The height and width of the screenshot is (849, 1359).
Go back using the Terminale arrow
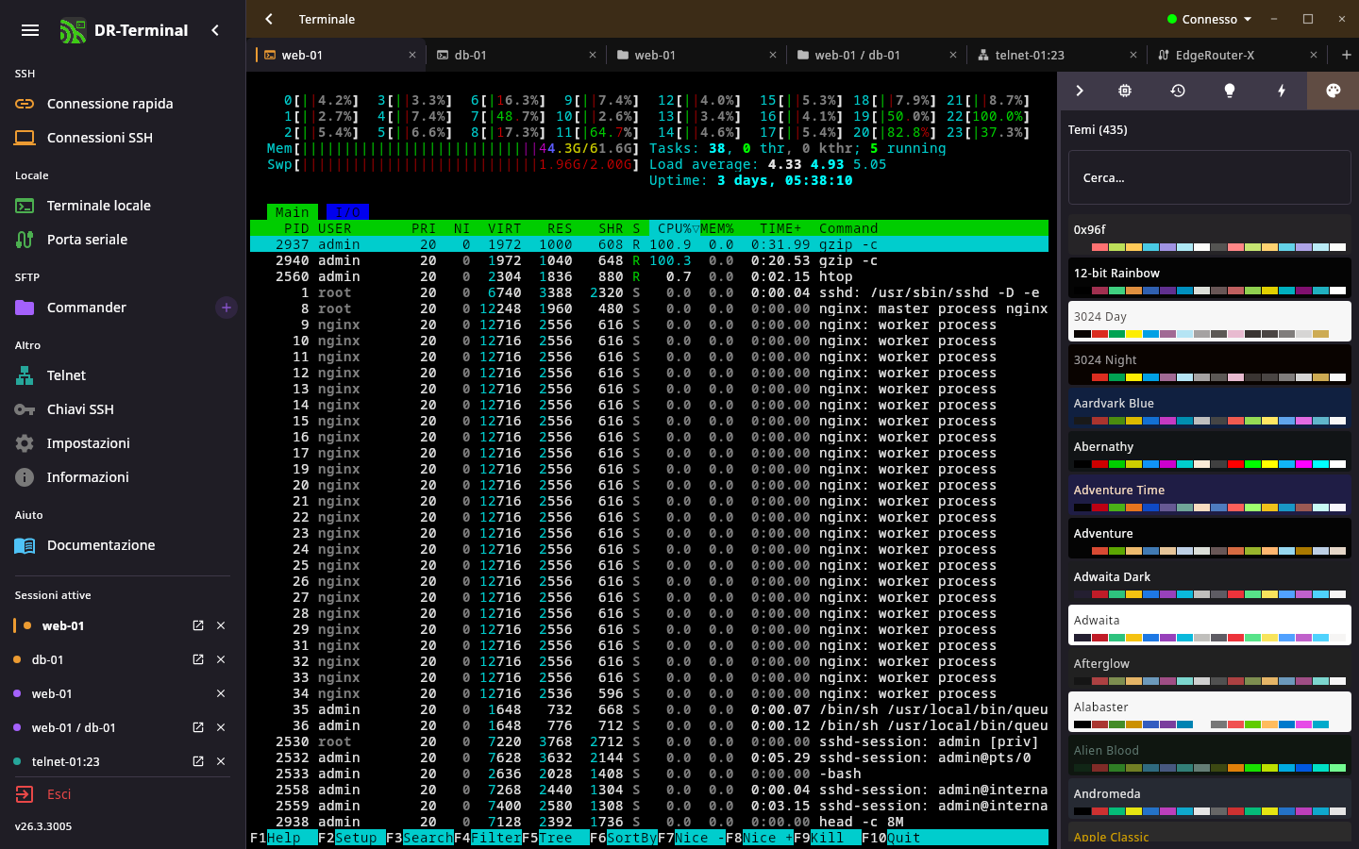tap(269, 19)
